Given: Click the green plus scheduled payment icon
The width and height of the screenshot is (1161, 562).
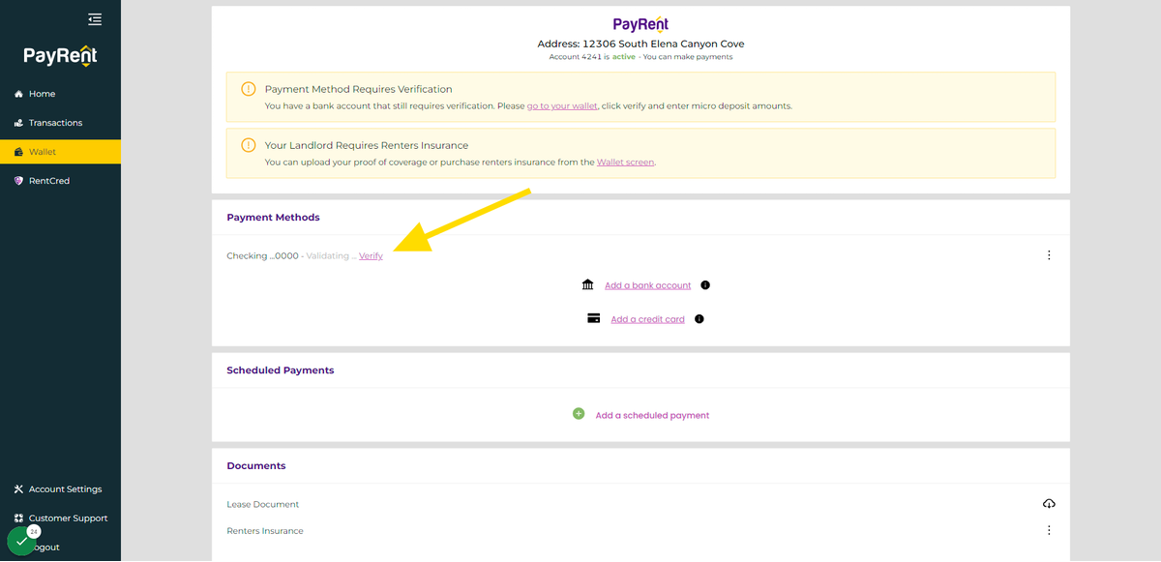Looking at the screenshot, I should 579,413.
